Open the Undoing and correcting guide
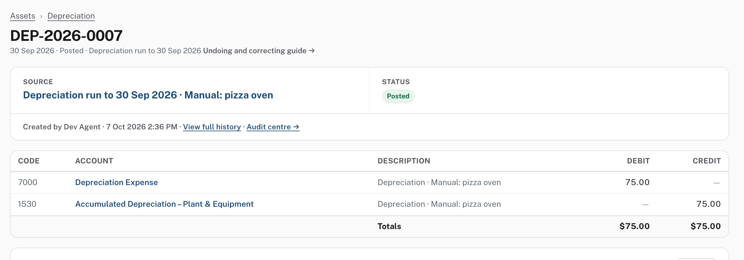 coord(259,51)
